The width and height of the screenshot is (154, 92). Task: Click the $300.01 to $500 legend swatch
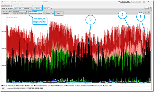click(75, 86)
